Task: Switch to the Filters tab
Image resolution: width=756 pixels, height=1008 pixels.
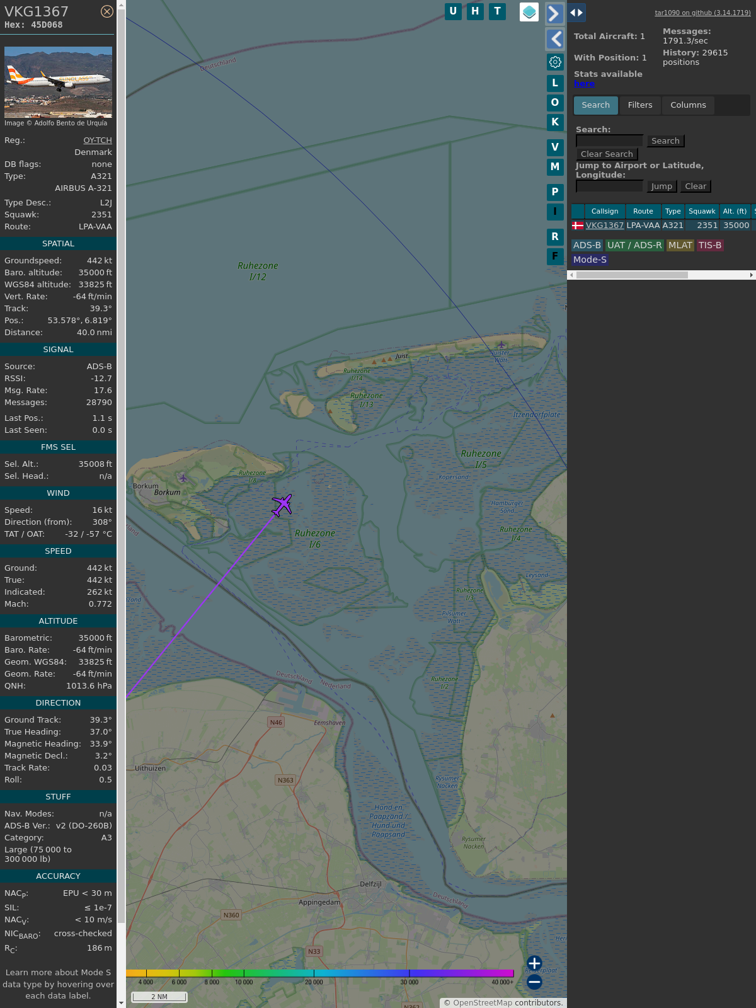Action: tap(640, 105)
